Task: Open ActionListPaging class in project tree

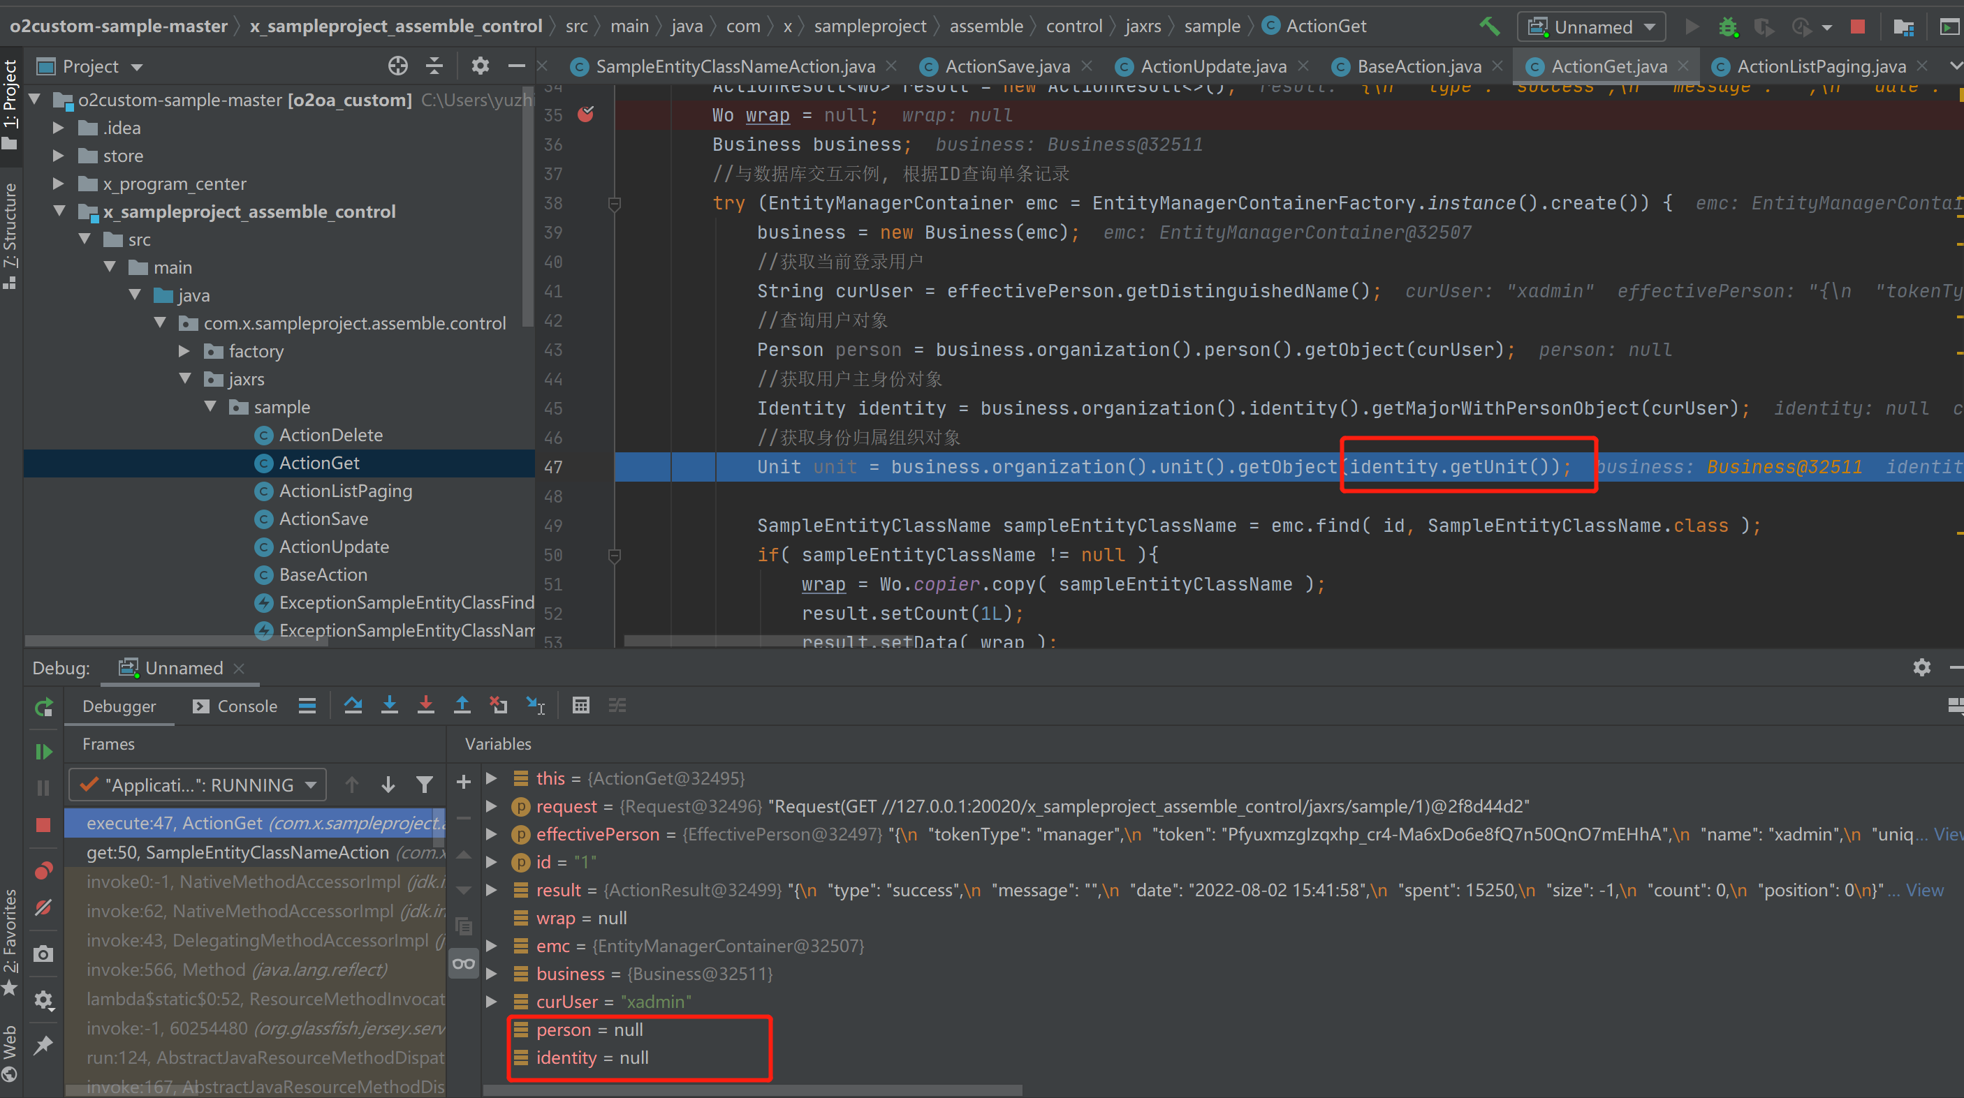Action: [x=344, y=491]
